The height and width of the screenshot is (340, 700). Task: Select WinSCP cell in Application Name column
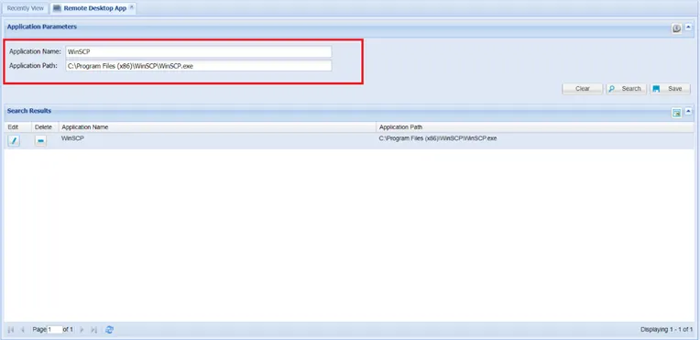(x=217, y=141)
